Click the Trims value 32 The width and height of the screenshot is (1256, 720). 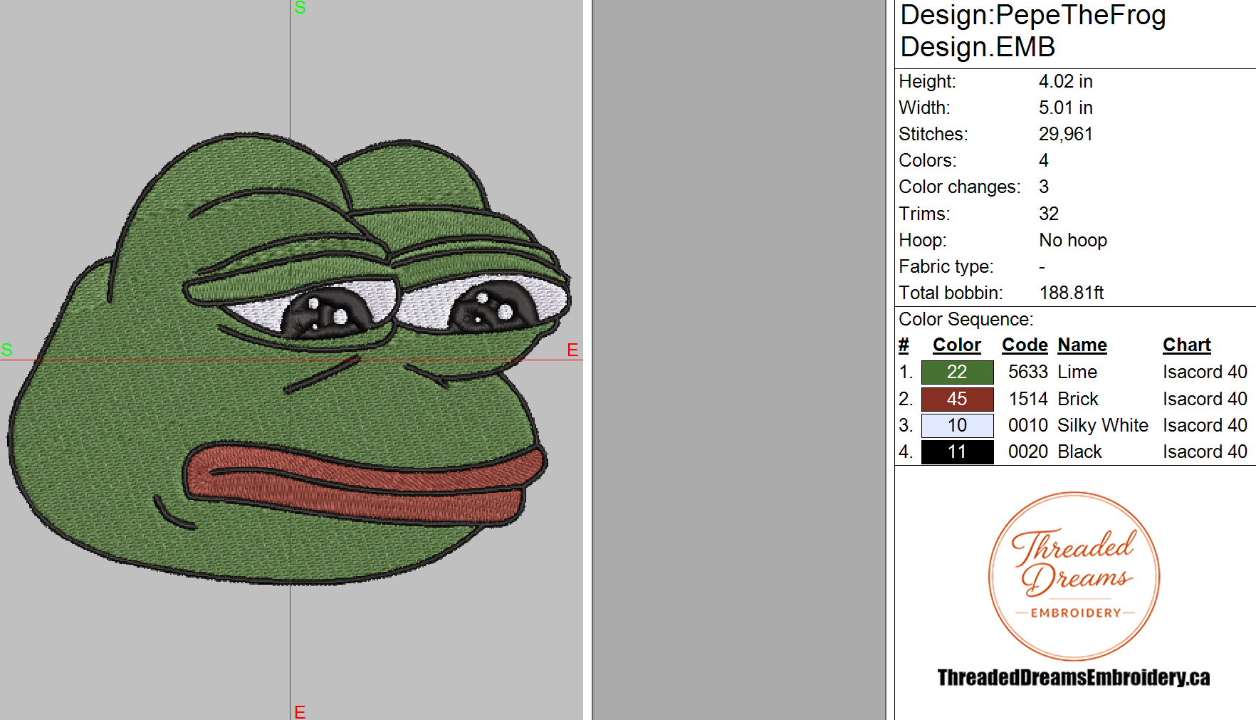pyautogui.click(x=1049, y=214)
